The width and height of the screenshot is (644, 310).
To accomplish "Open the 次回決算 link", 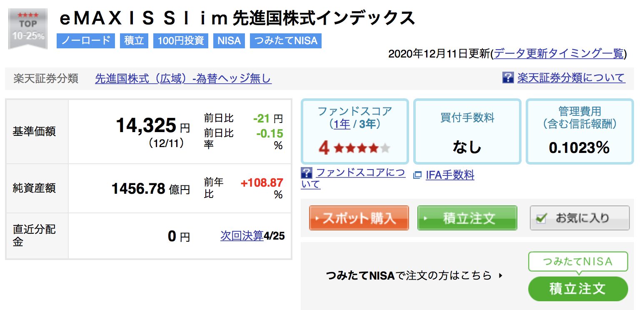I will tap(242, 236).
